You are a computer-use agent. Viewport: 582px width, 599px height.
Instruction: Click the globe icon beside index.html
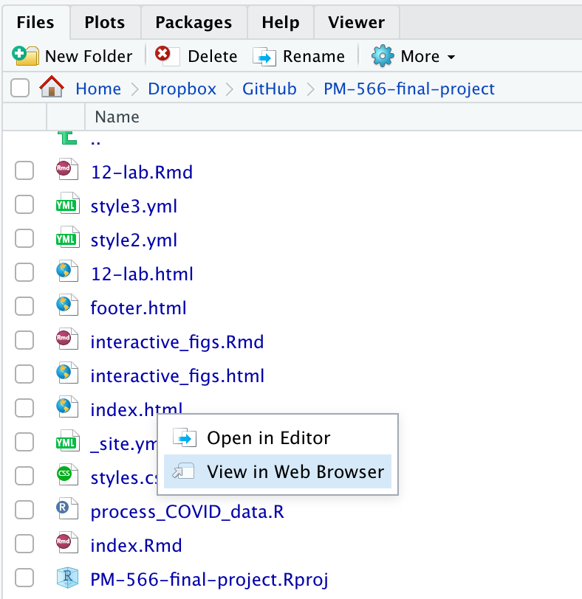click(67, 407)
